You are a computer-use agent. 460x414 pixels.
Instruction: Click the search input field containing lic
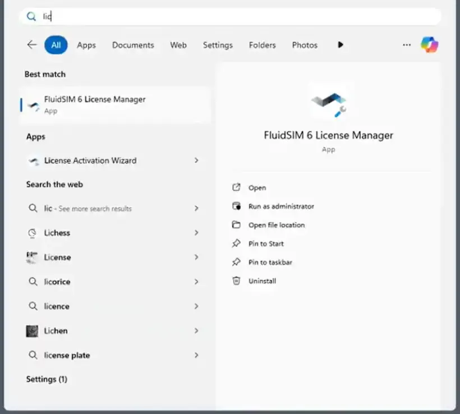pos(230,16)
